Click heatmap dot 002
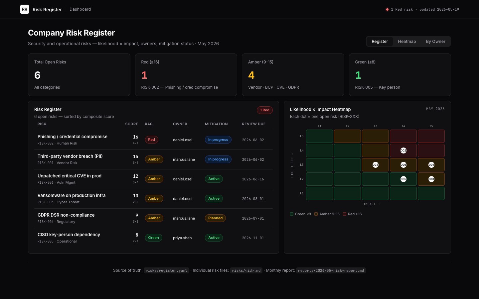 [x=403, y=150]
